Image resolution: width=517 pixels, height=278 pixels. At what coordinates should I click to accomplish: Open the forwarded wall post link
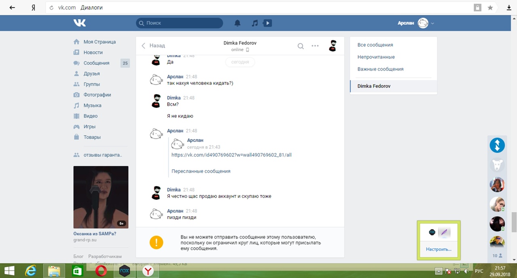click(231, 155)
